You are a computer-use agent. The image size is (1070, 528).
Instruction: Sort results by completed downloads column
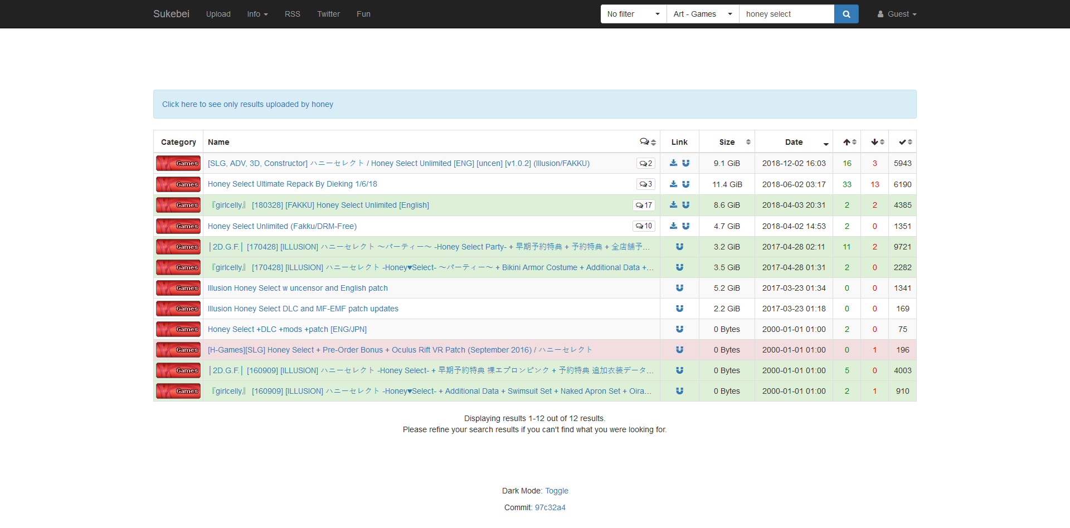[x=903, y=142]
